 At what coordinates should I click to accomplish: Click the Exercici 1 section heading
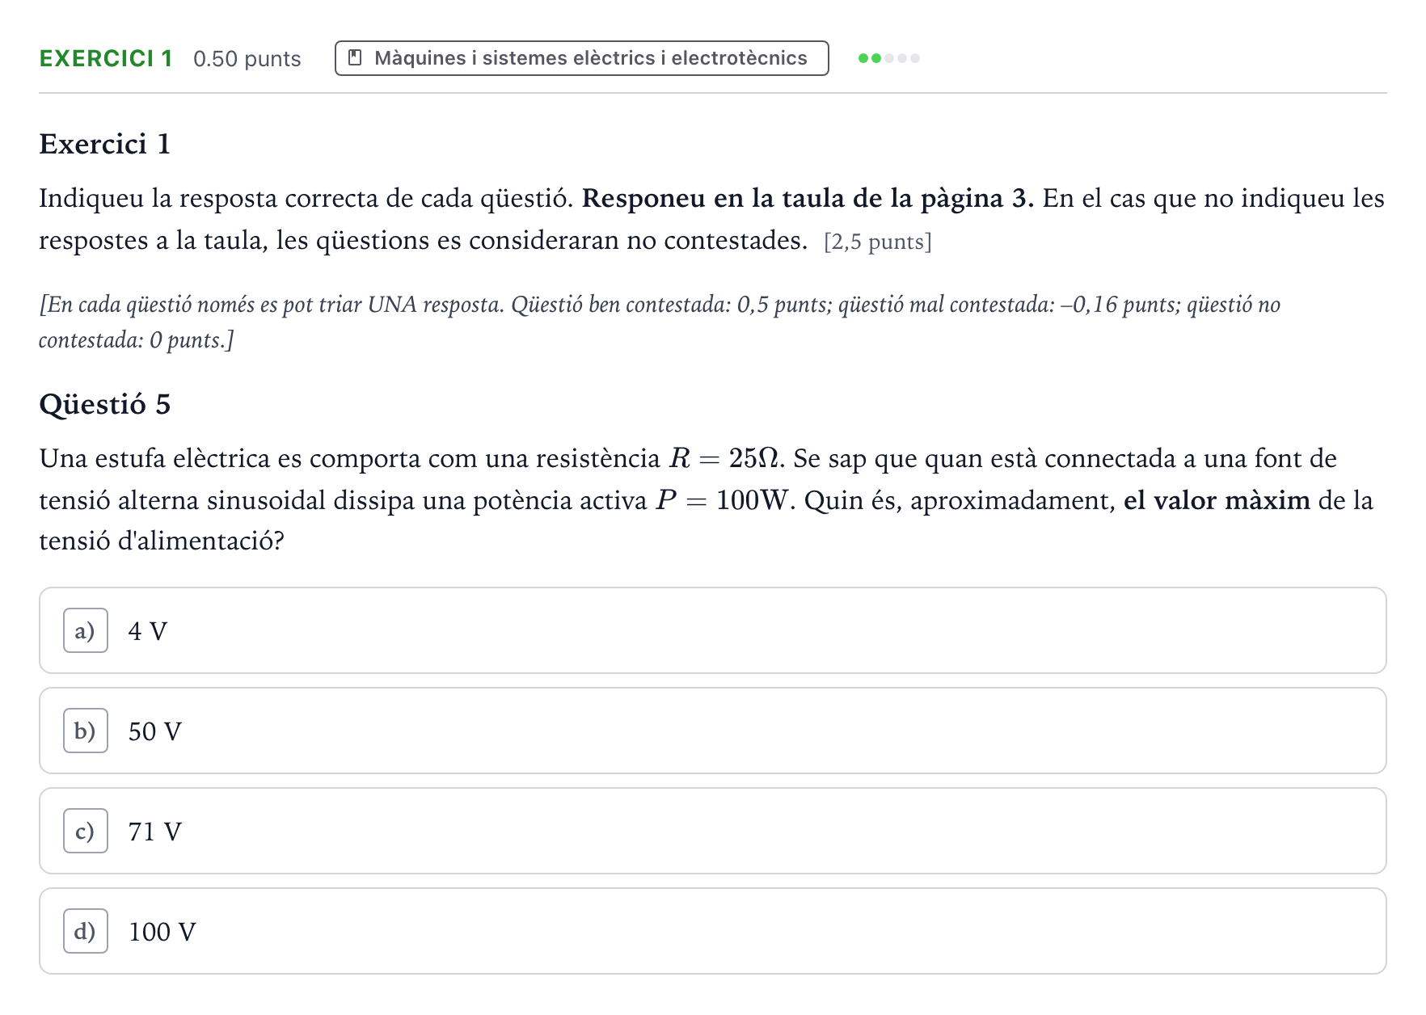[x=105, y=144]
